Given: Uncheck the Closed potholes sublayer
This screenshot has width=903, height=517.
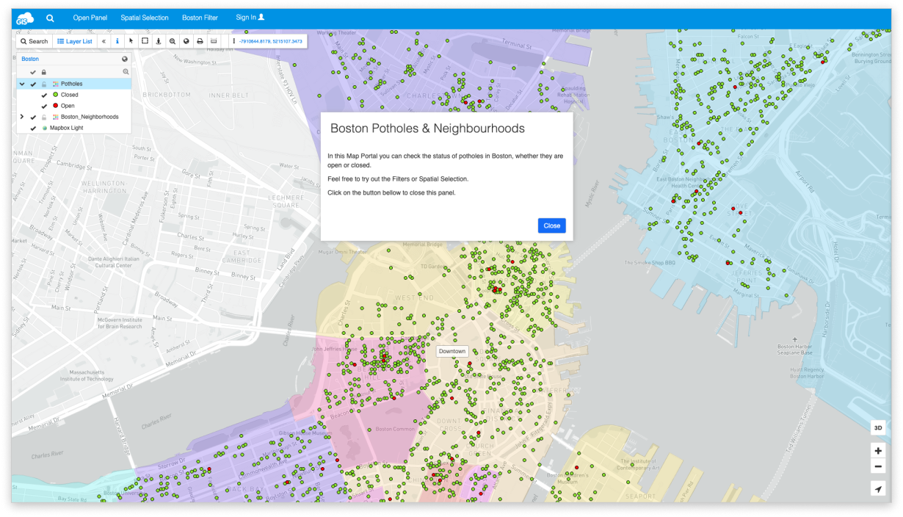Looking at the screenshot, I should tap(44, 95).
